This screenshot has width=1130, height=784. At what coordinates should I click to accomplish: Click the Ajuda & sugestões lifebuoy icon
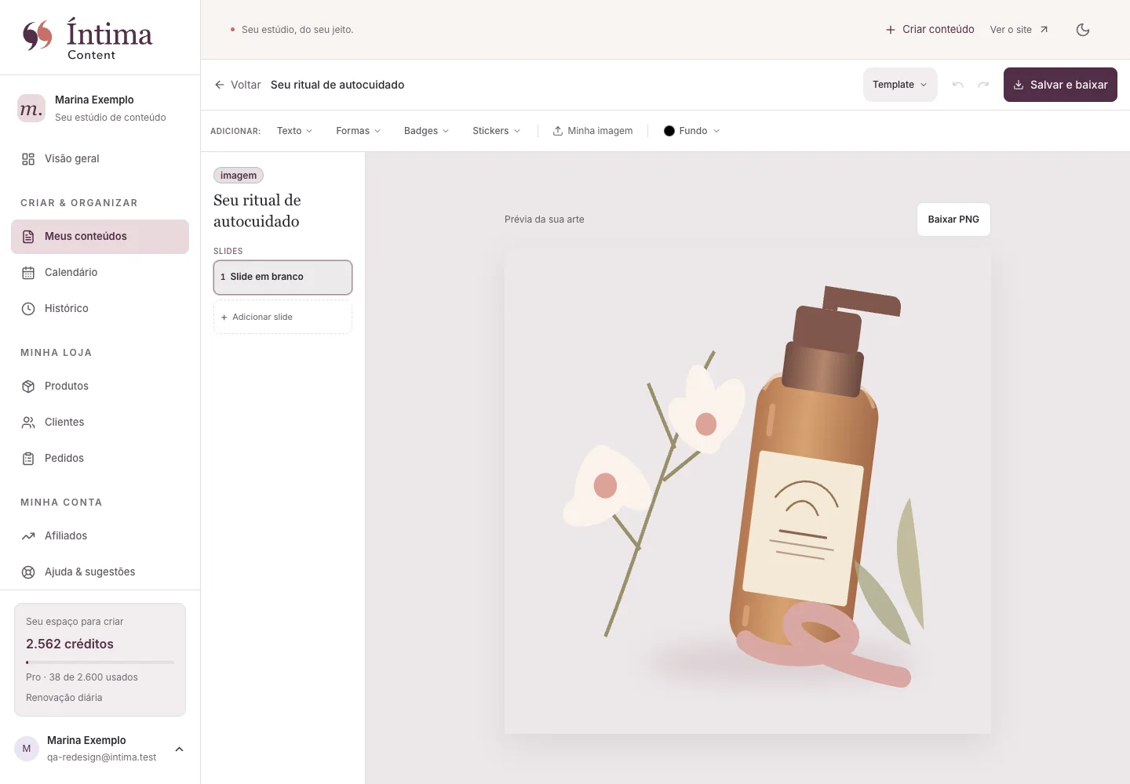(x=28, y=572)
